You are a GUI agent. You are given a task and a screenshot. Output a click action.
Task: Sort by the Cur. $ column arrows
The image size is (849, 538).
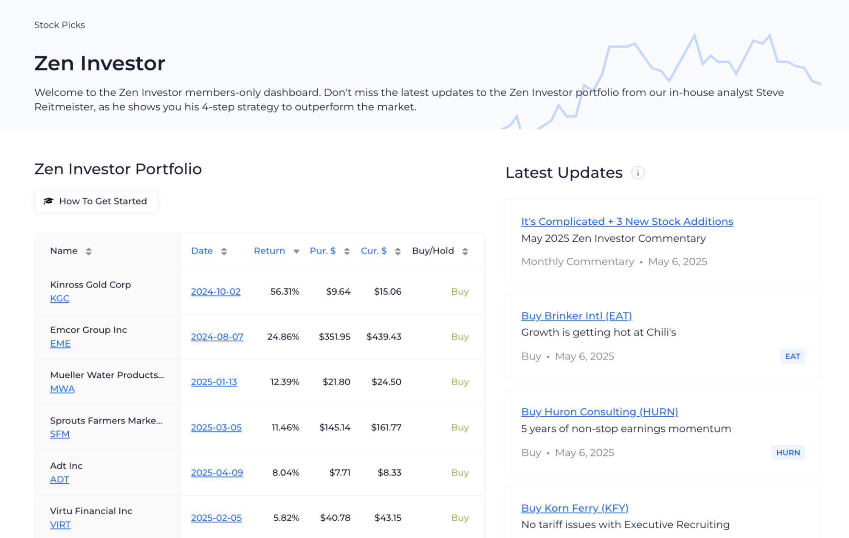[398, 251]
